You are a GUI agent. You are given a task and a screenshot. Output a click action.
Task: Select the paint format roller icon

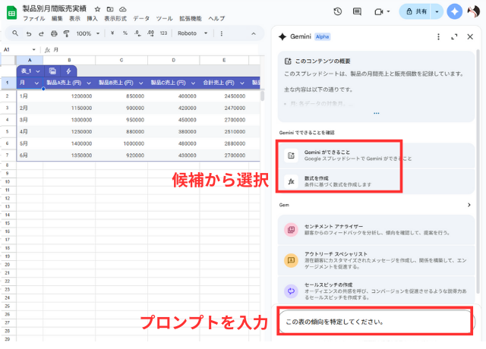66,33
